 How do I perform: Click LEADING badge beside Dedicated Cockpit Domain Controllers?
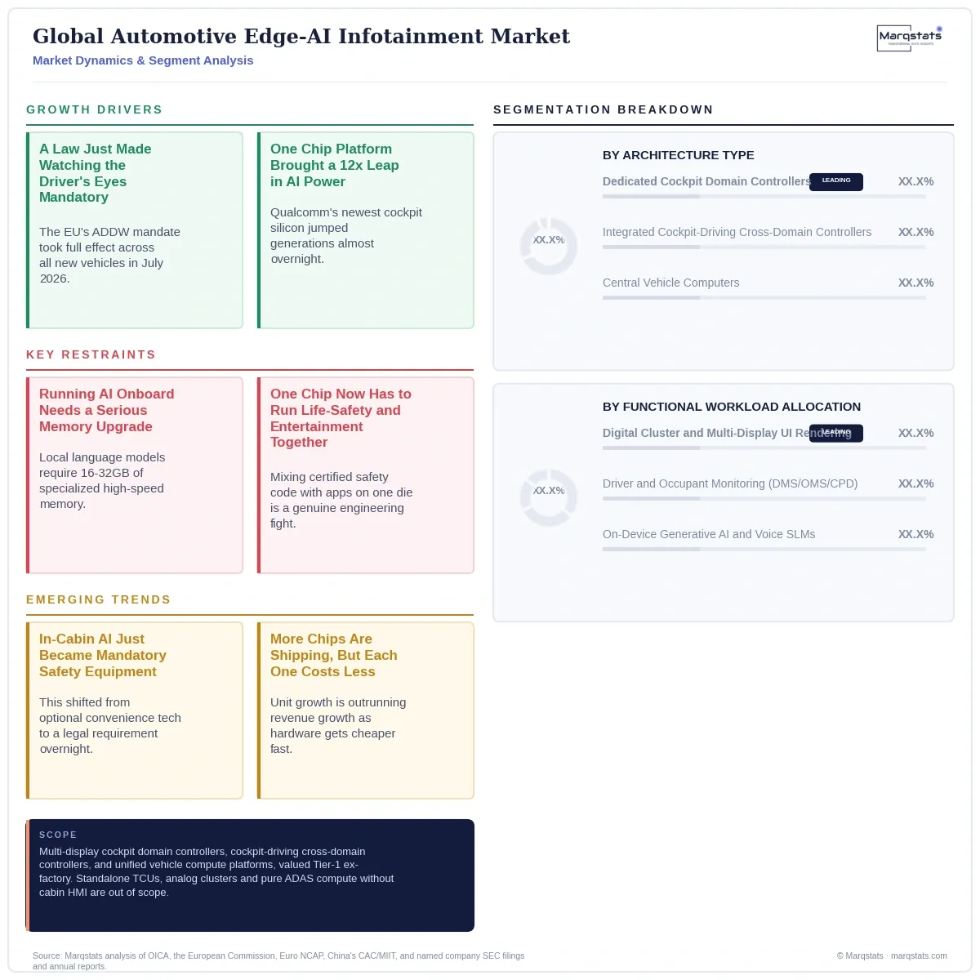[836, 181]
